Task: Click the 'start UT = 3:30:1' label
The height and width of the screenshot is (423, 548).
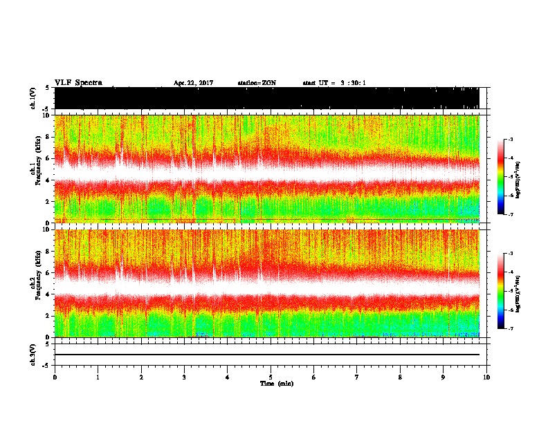Action: pos(334,83)
